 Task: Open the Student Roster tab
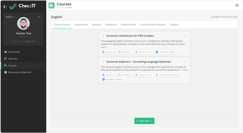pos(129,25)
